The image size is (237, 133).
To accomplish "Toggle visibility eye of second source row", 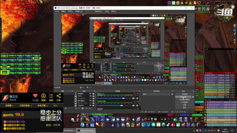I will [x=90, y=96].
